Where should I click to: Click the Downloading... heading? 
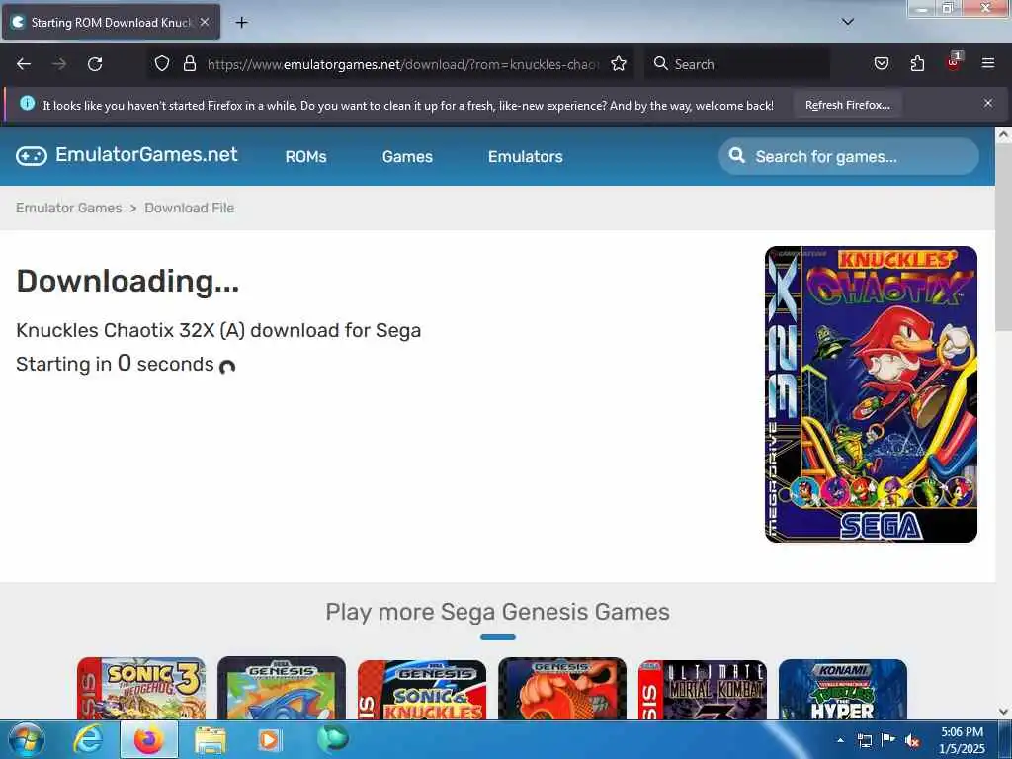point(127,282)
